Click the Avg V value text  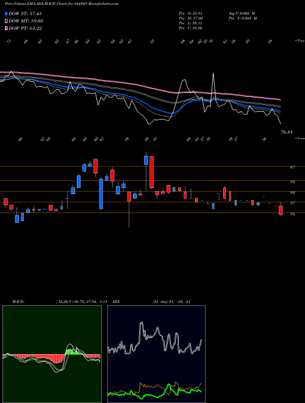(242, 13)
